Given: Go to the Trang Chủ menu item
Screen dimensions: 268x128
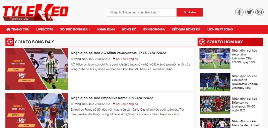Looking at the screenshot, I should pos(18,29).
